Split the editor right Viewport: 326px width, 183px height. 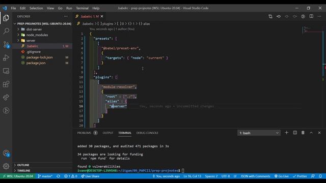coord(311,16)
